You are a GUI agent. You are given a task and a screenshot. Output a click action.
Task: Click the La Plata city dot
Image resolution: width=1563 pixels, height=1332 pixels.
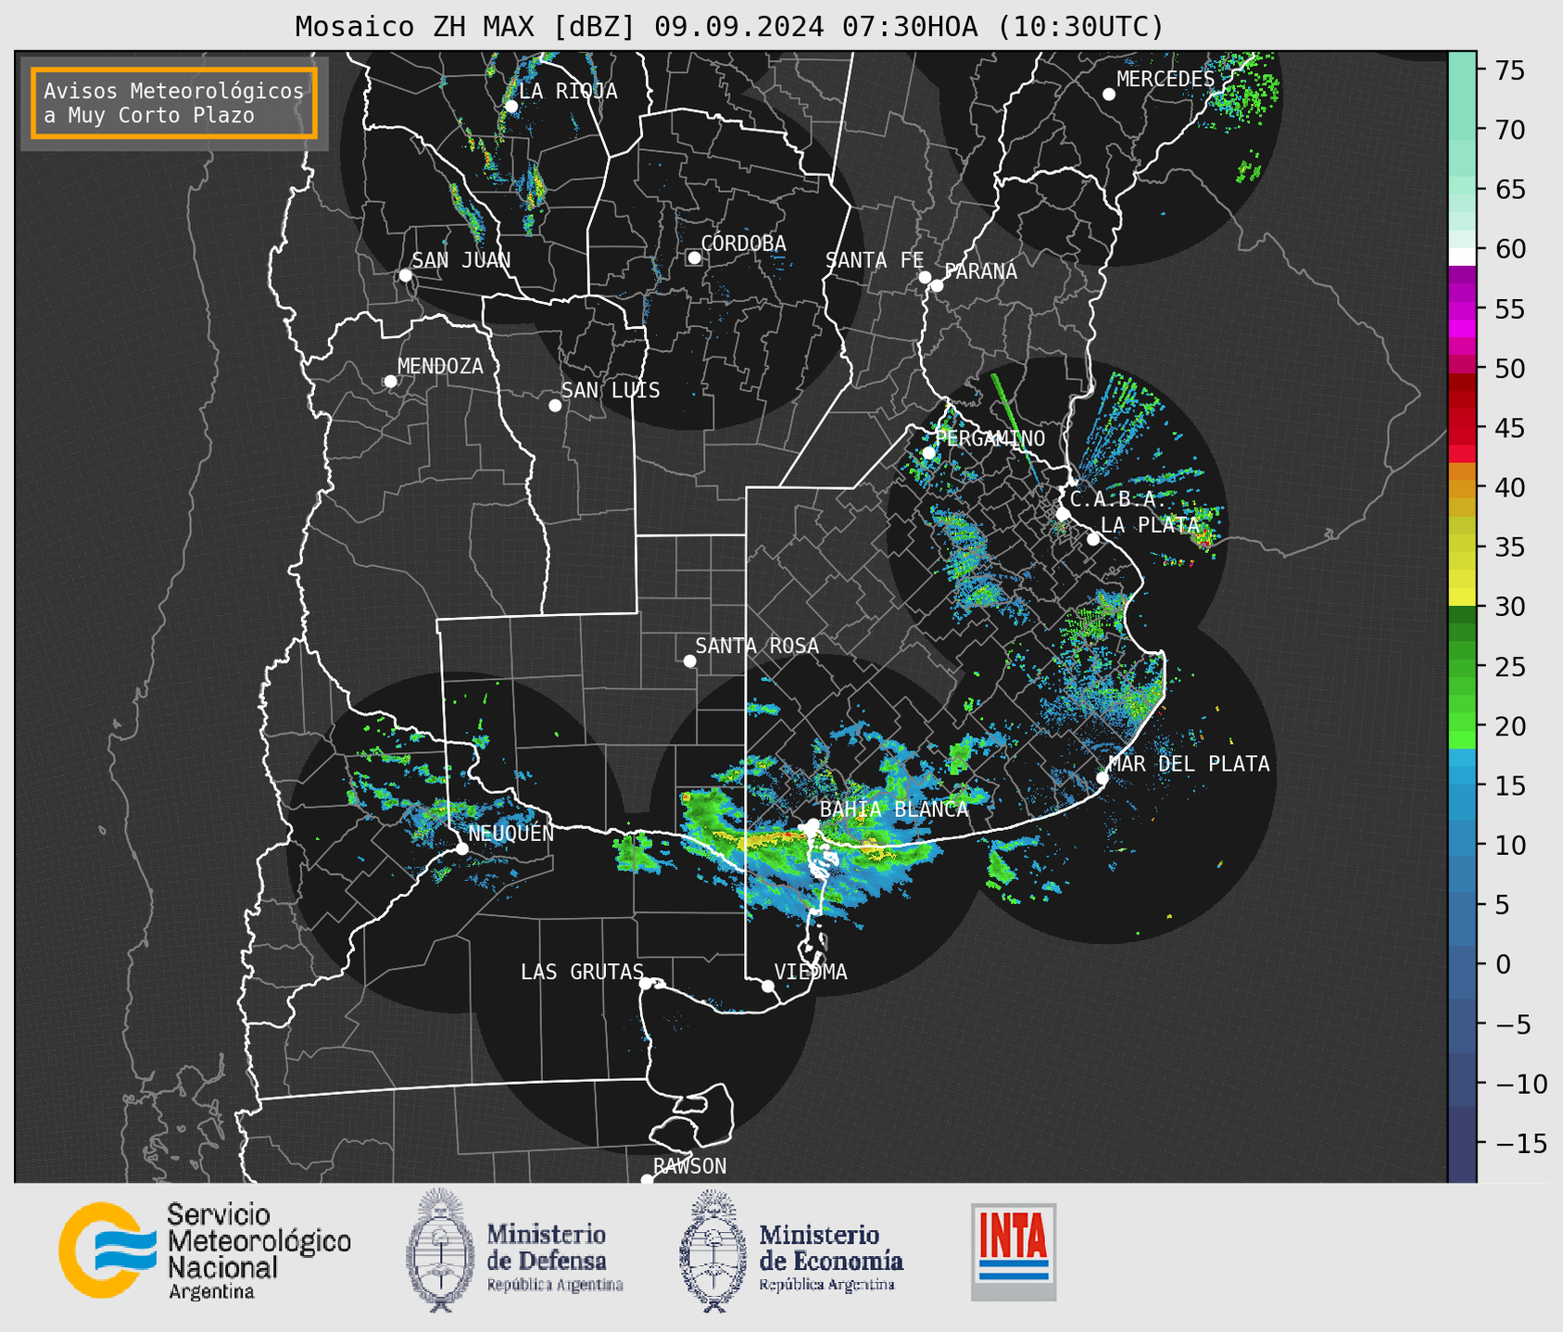(1093, 539)
